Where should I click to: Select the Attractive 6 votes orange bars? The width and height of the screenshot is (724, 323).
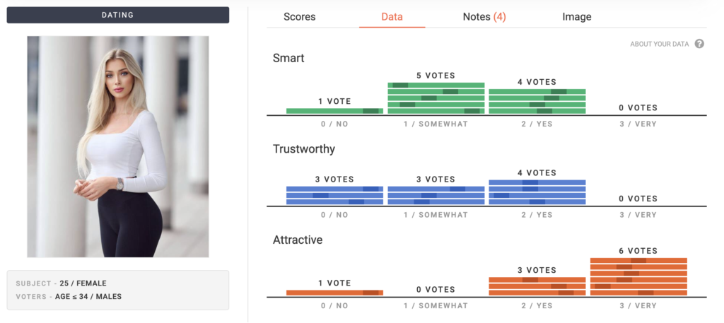638,276
